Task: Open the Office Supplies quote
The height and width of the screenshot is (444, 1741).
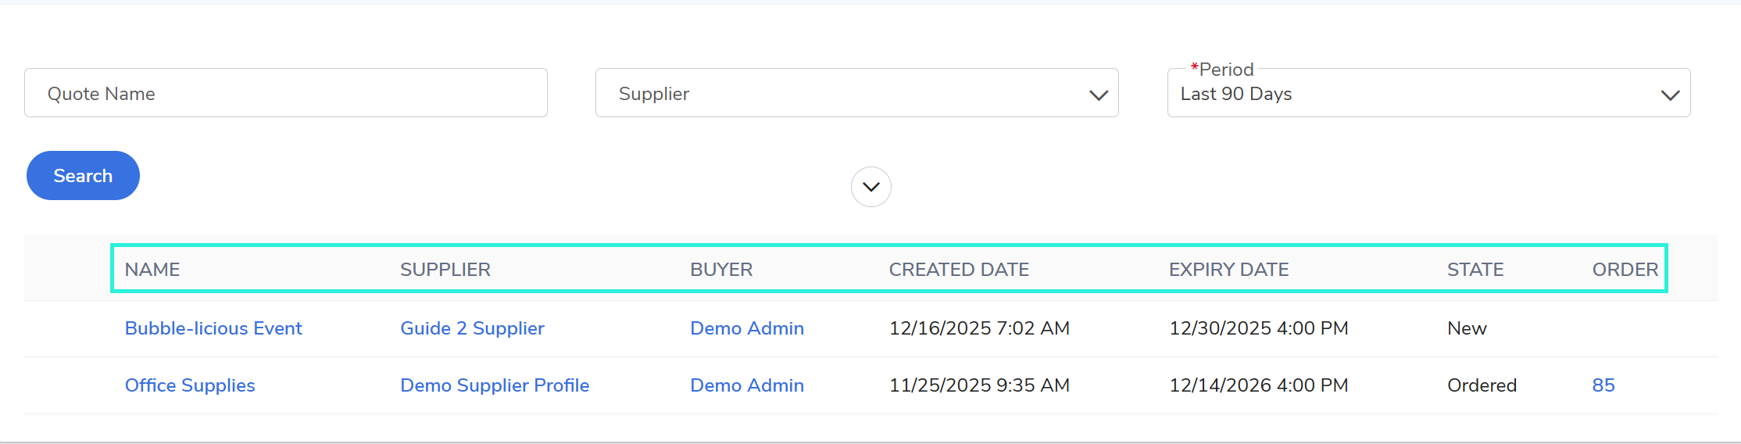Action: pyautogui.click(x=190, y=385)
